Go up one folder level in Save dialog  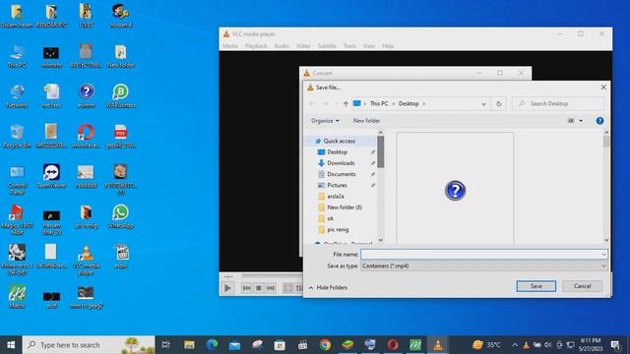point(346,103)
